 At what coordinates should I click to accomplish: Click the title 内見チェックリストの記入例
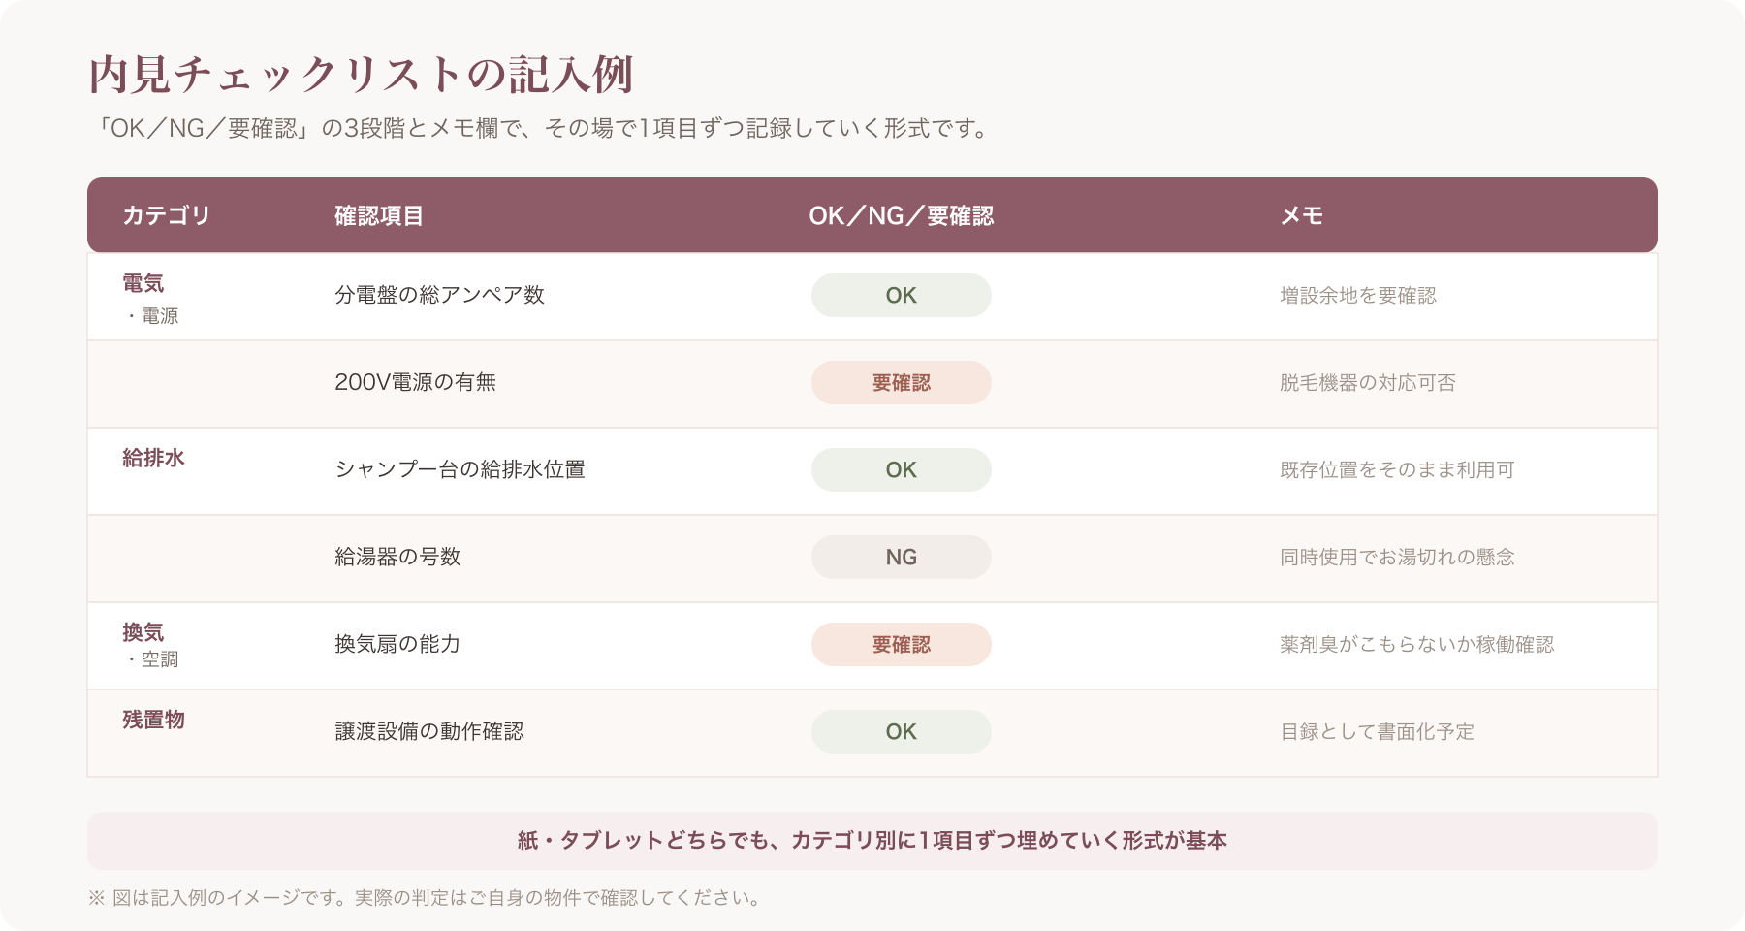pos(361,75)
